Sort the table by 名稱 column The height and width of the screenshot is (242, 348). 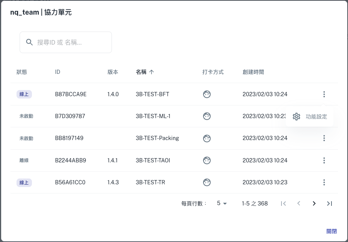point(141,72)
